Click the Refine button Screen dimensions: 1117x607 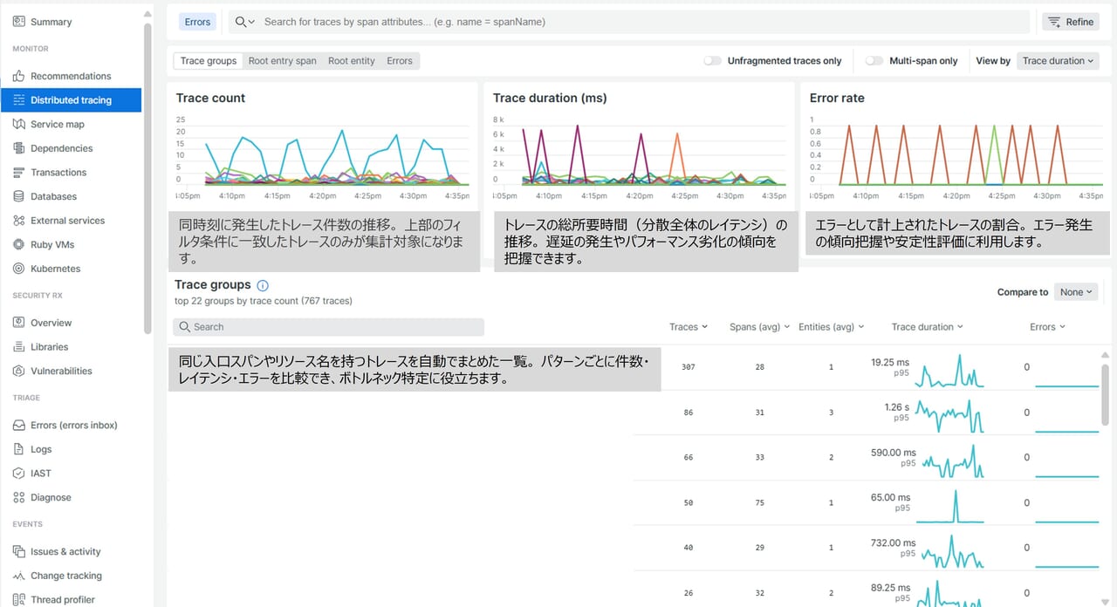click(x=1070, y=22)
